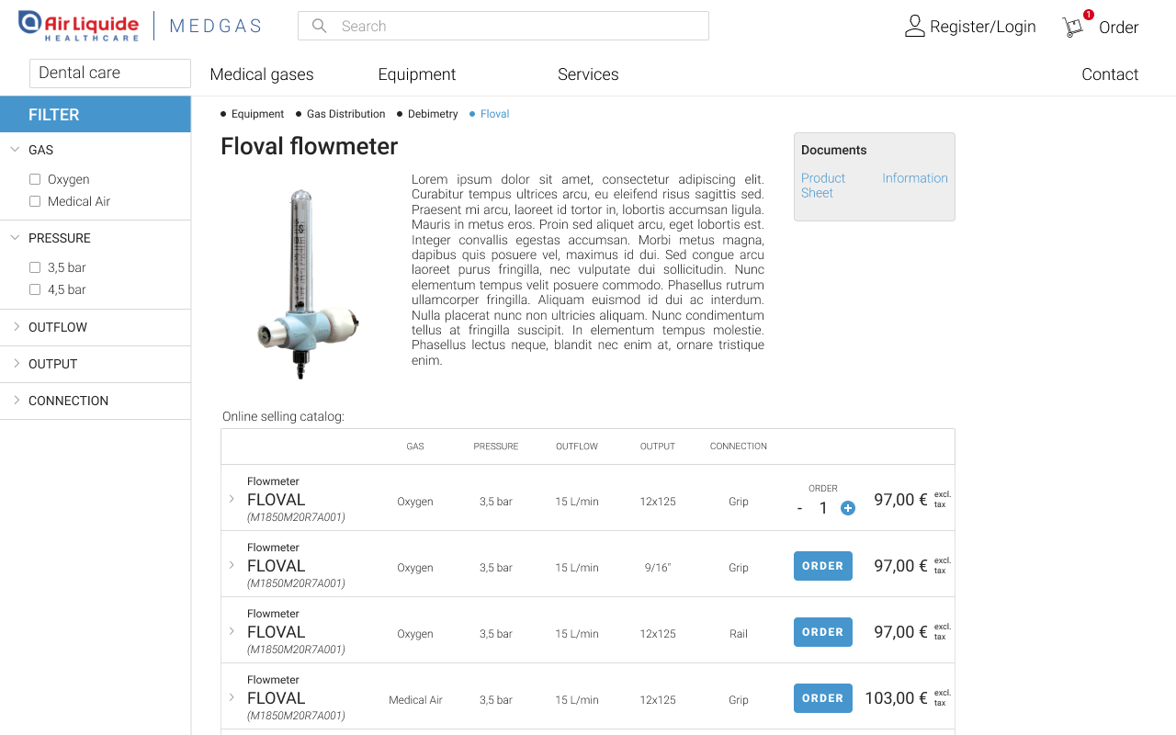Open the Services menu
Viewport: 1176px width, 735px height.
[588, 74]
